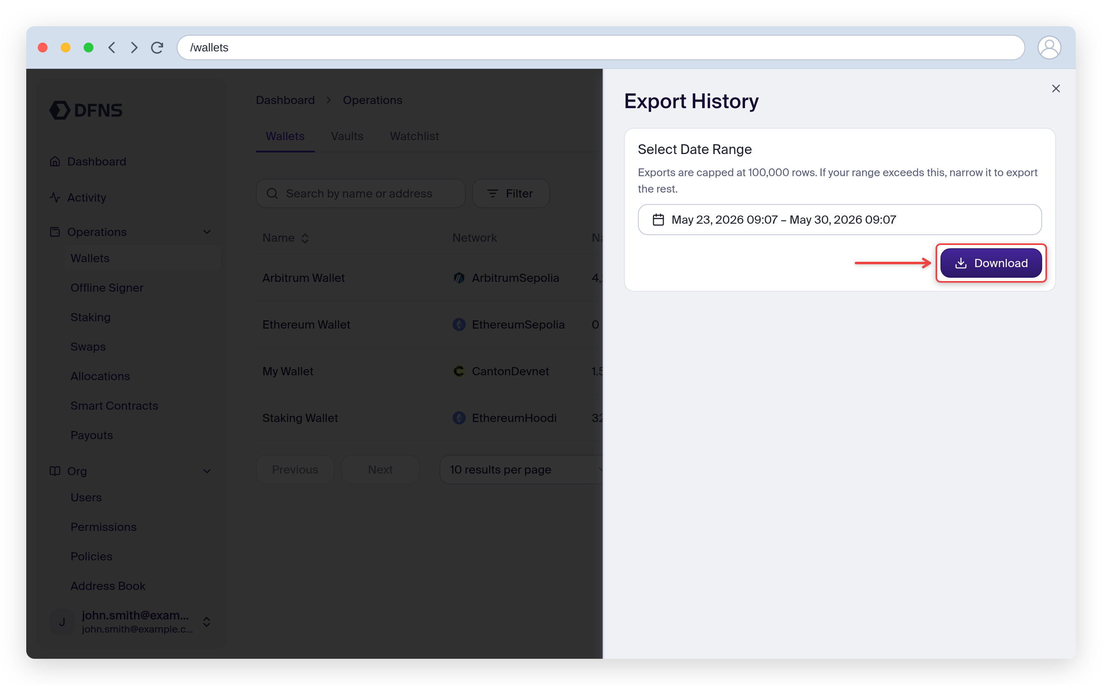Open Dashboard in the sidebar
Image resolution: width=1102 pixels, height=685 pixels.
tap(97, 162)
